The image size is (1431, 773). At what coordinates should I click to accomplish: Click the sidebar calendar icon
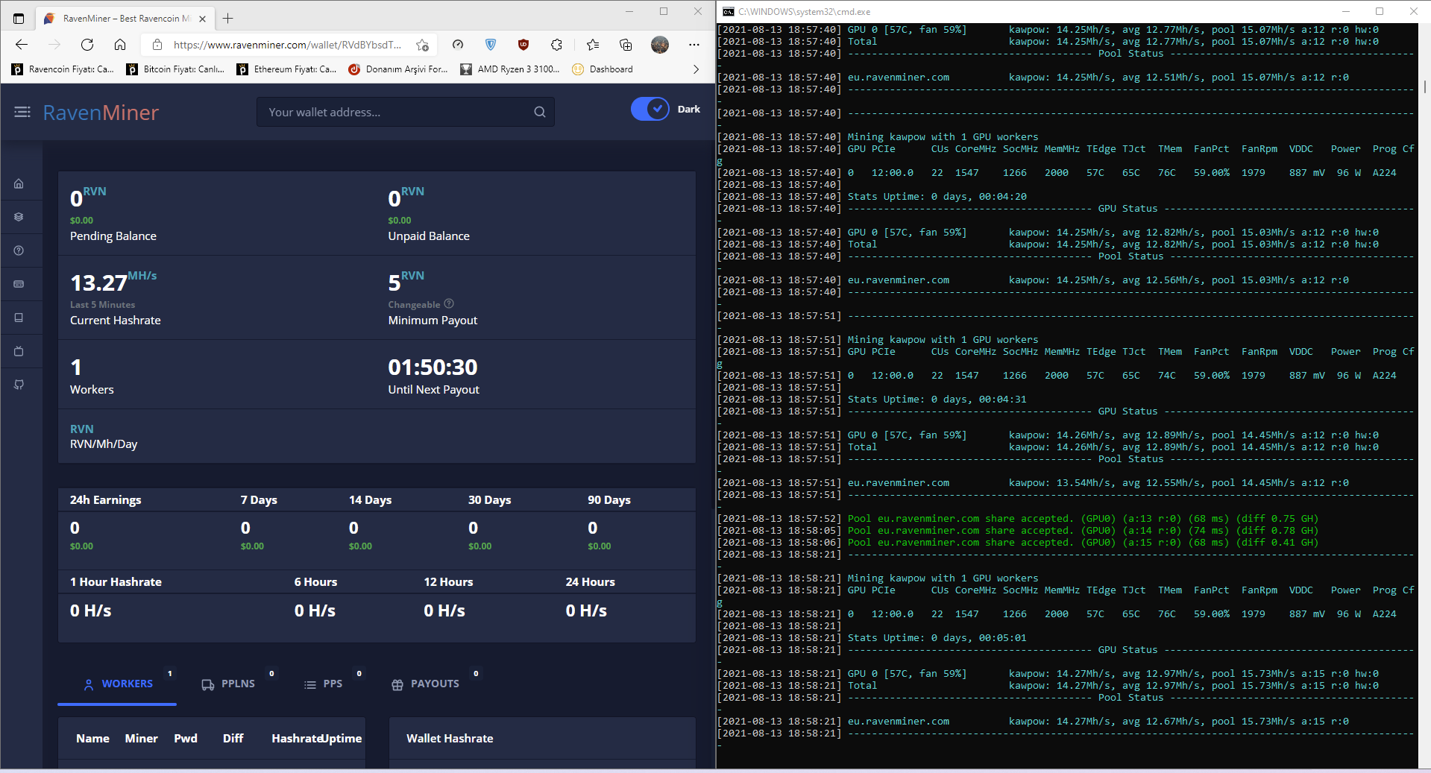point(19,351)
